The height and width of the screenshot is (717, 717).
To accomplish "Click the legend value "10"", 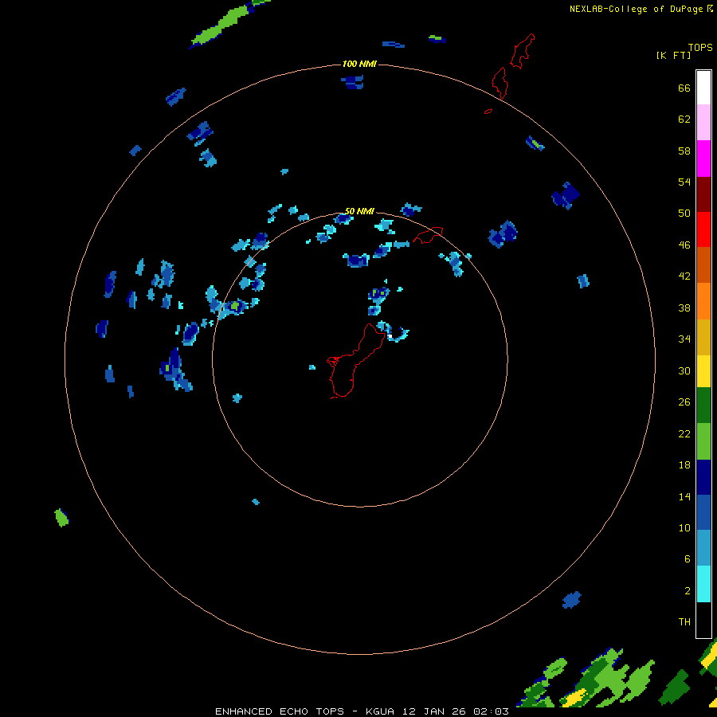I will coord(684,527).
